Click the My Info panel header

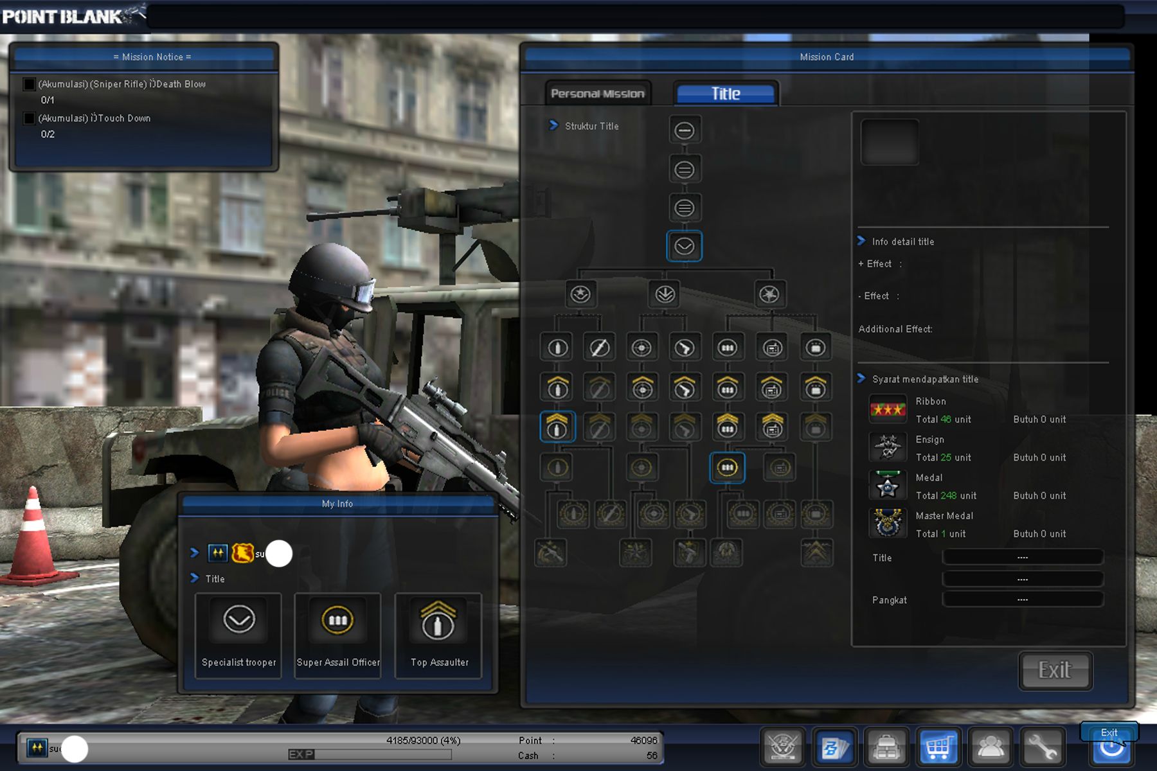click(x=337, y=504)
